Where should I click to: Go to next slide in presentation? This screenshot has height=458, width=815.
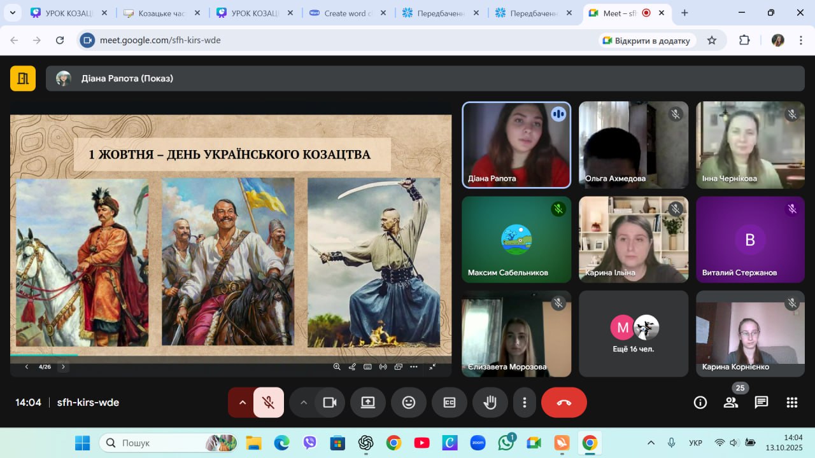(x=63, y=366)
